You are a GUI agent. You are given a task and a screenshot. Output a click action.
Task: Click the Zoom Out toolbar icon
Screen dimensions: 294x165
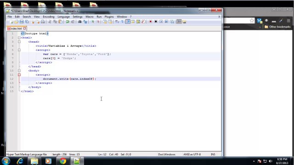(x=98, y=22)
